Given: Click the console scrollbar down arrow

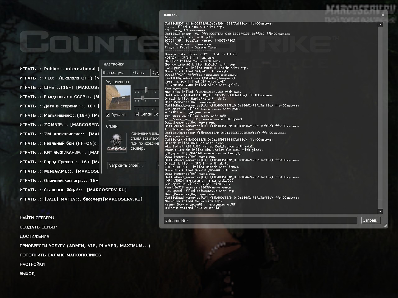Looking at the screenshot, I should coord(380,211).
